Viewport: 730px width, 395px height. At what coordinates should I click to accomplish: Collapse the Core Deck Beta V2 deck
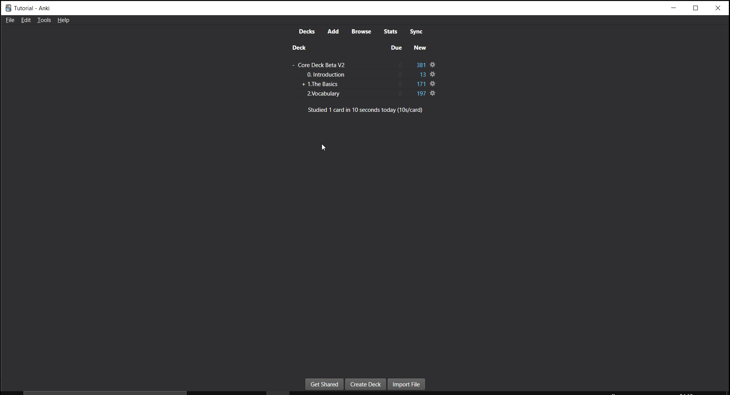[x=294, y=65]
